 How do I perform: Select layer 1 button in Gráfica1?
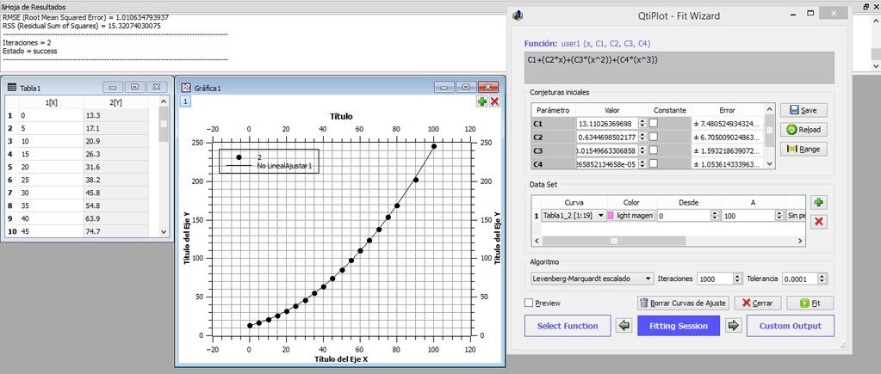coord(185,101)
